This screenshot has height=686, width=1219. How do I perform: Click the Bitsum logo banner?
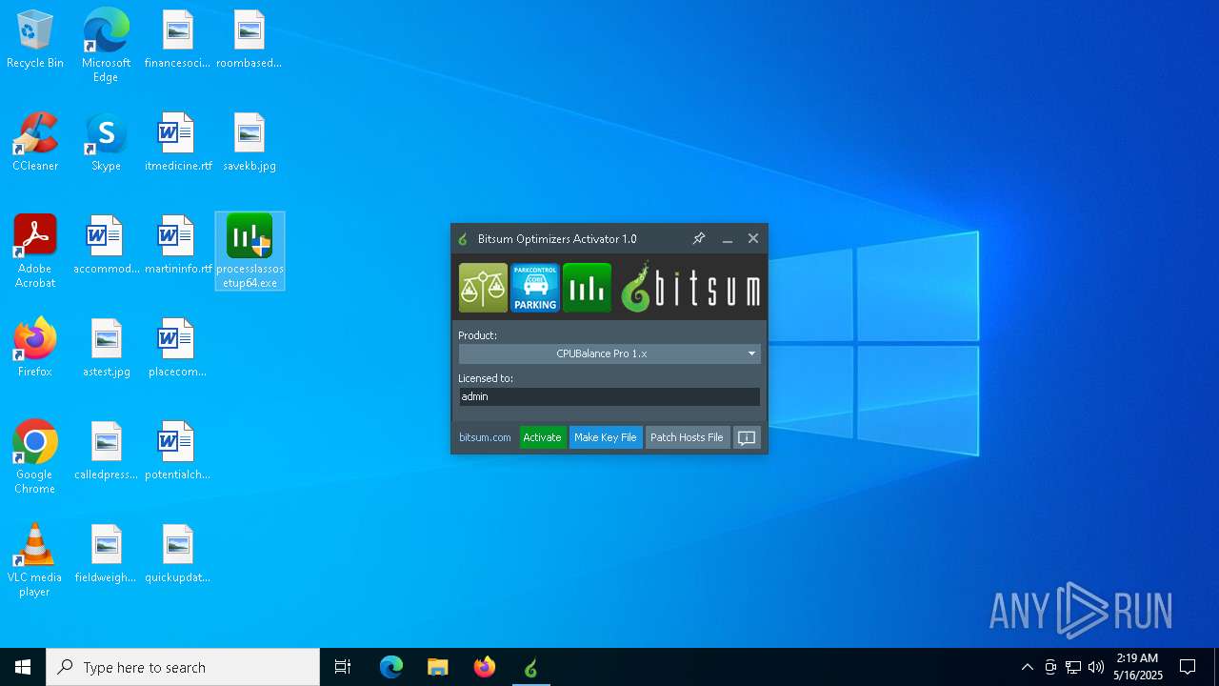pos(690,288)
